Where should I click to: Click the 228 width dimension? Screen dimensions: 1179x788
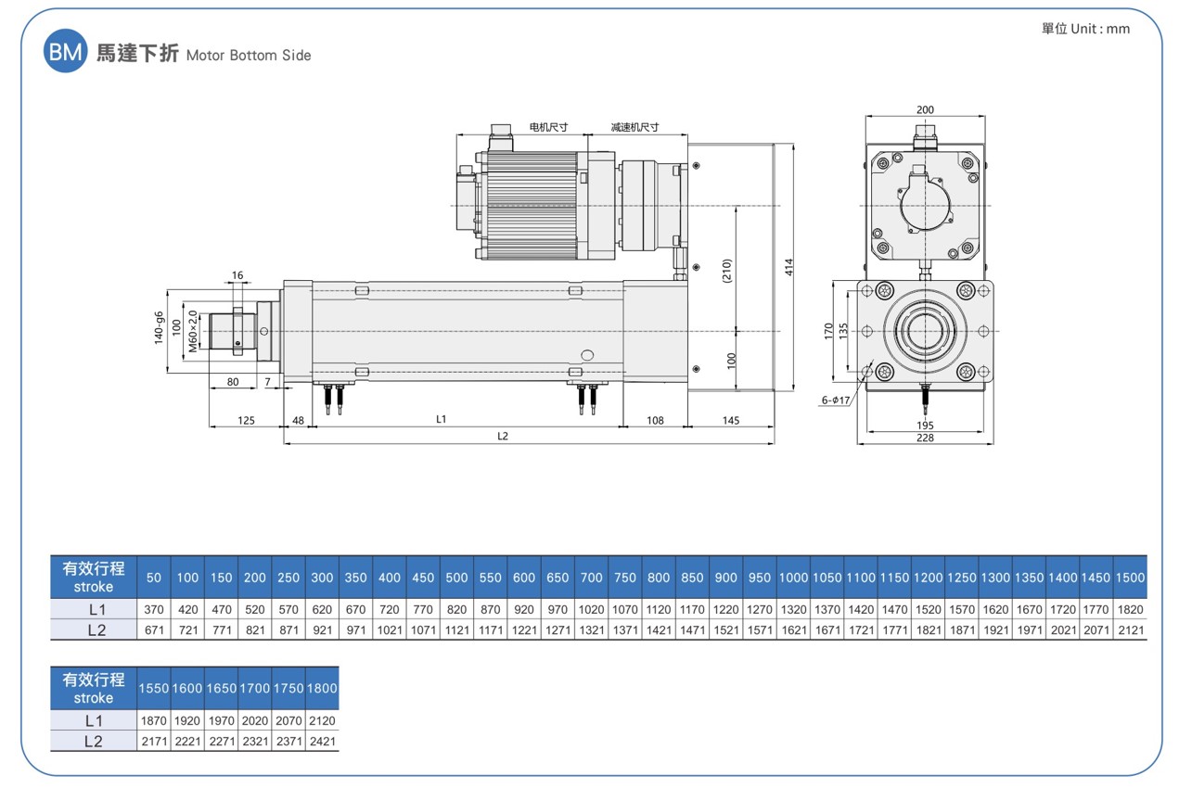pyautogui.click(x=925, y=438)
